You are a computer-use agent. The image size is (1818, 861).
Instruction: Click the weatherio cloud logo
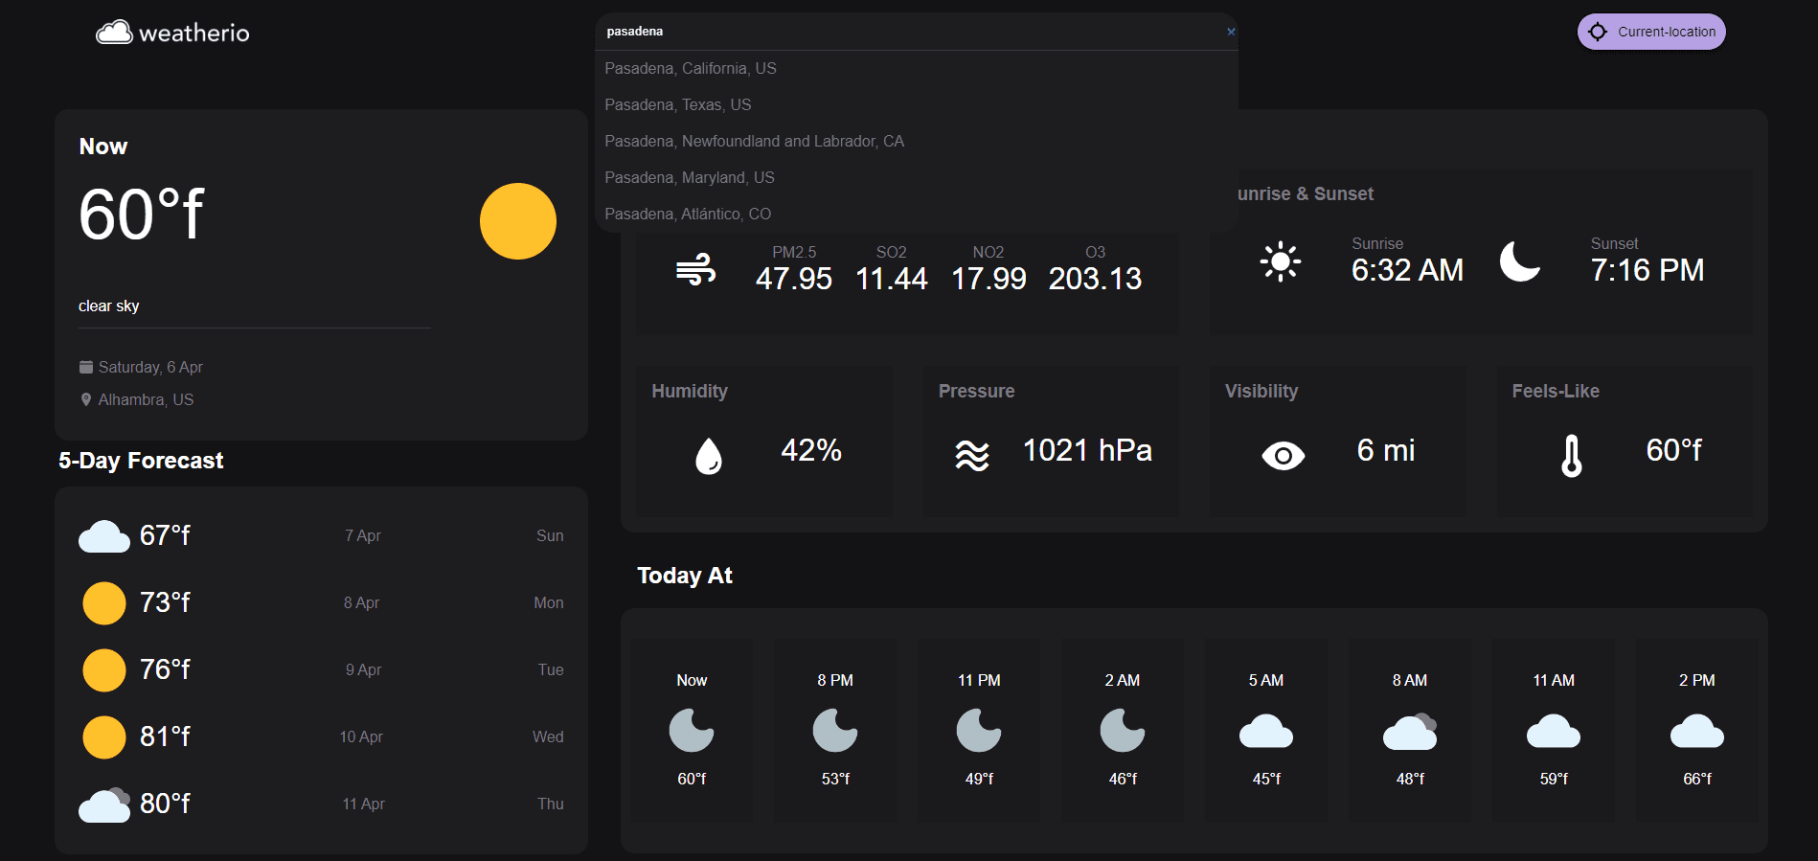pos(114,33)
